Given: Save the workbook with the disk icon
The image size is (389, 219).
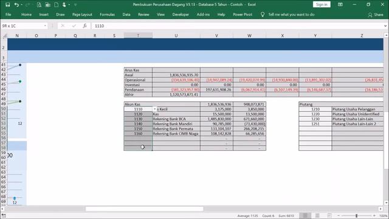Looking at the screenshot, I should 8,4.
